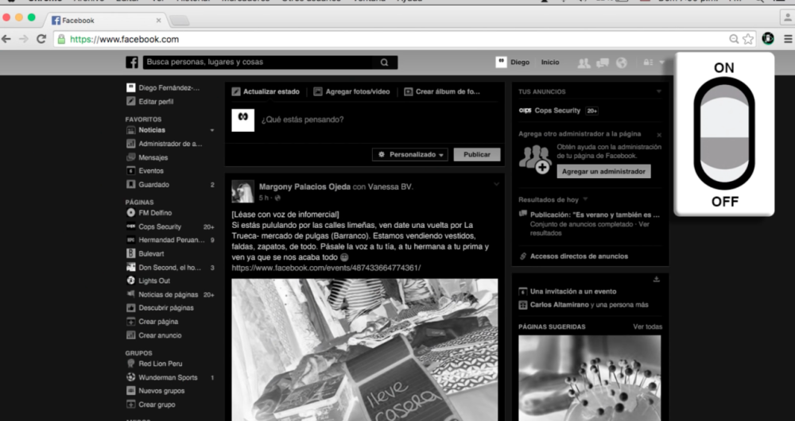Open the facebook.com/events link in post
This screenshot has height=421, width=795.
(326, 268)
